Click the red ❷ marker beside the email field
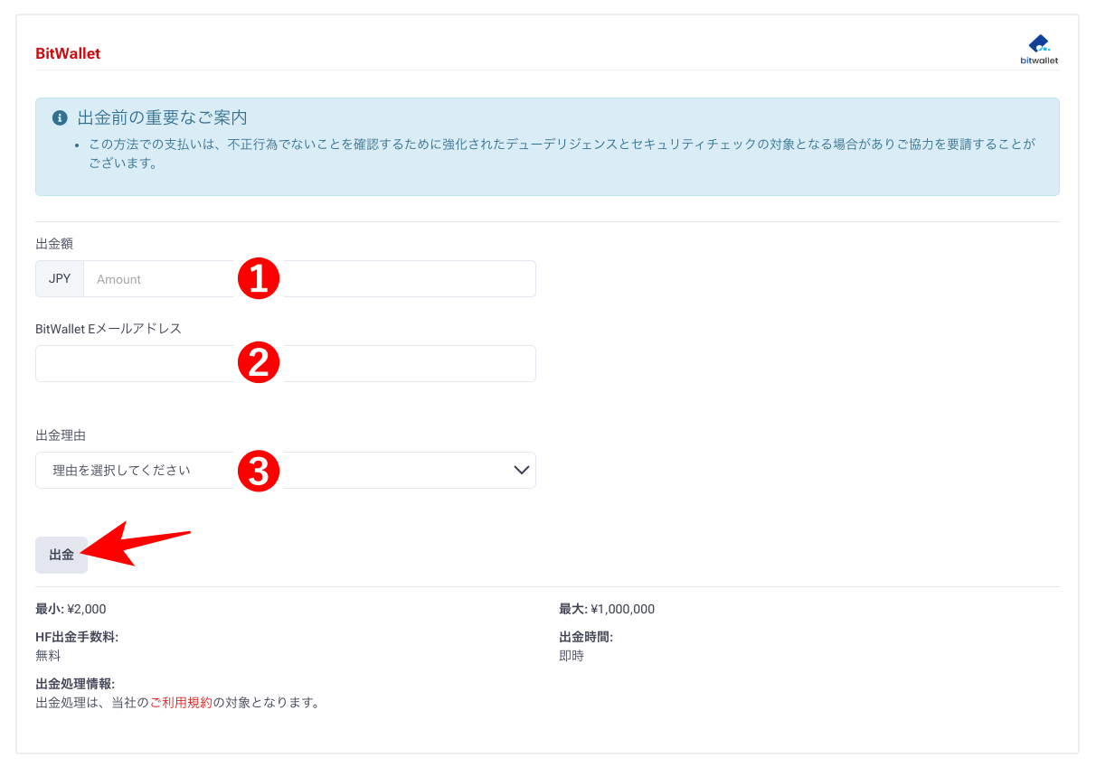 [259, 363]
